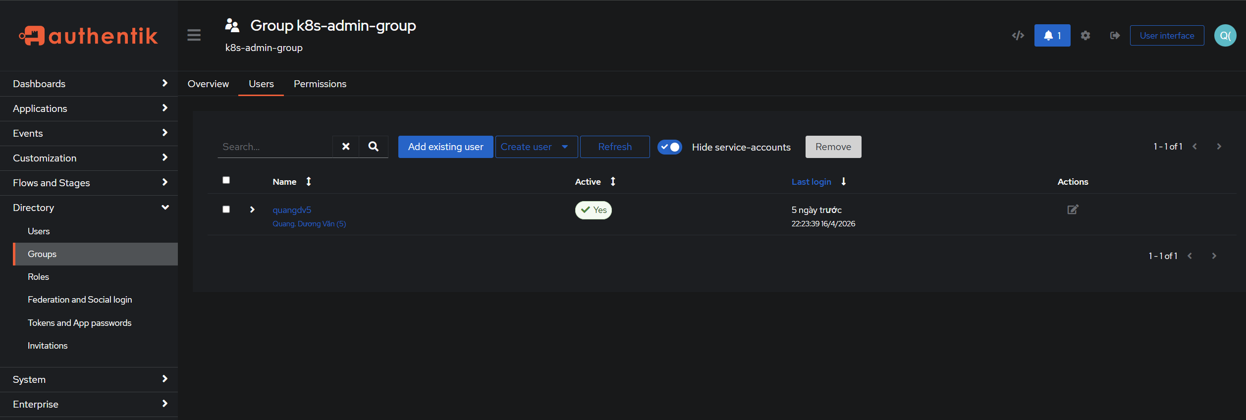Screen dimensions: 1246x420
Task: Open Groups under Directory
Action: (95, 254)
